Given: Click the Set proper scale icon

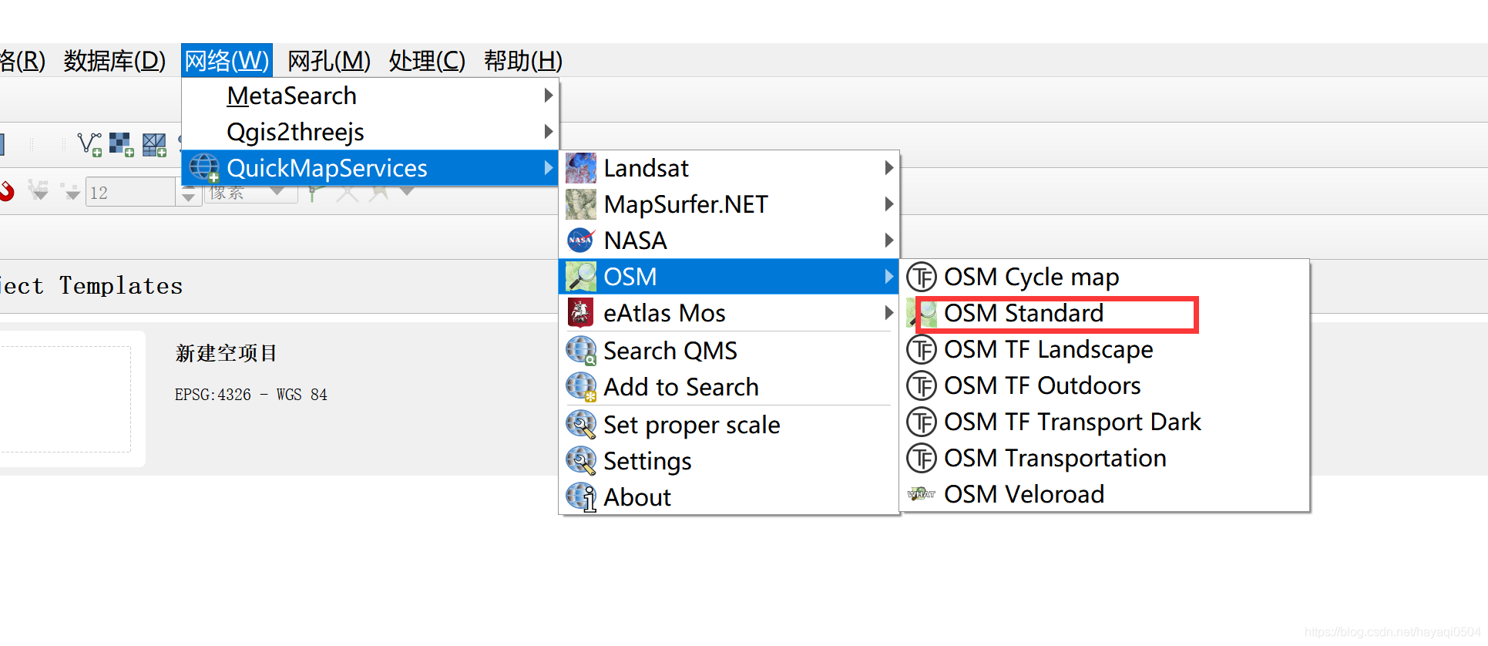Looking at the screenshot, I should click(581, 425).
